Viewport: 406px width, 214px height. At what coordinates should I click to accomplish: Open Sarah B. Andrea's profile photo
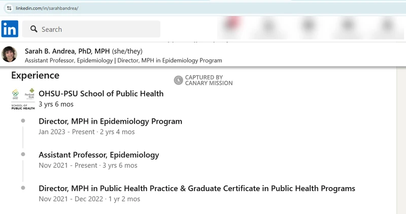click(x=10, y=55)
